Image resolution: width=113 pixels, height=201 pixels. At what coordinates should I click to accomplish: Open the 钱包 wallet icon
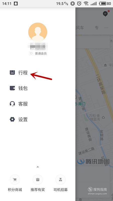coord(12,88)
